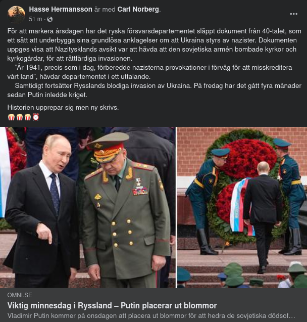Open Hasse Hermansson's profile name link
The image size is (307, 322).
click(x=61, y=9)
